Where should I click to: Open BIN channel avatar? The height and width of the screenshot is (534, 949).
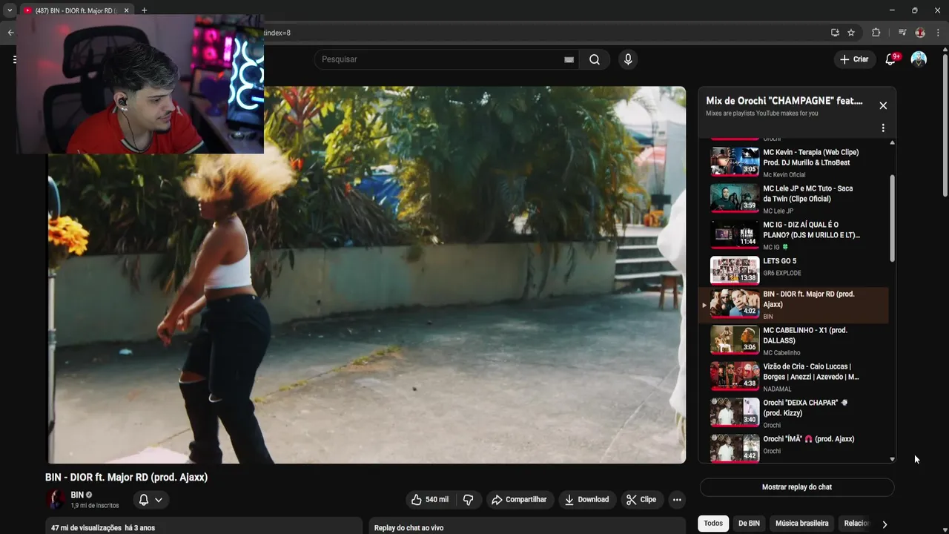(x=56, y=500)
